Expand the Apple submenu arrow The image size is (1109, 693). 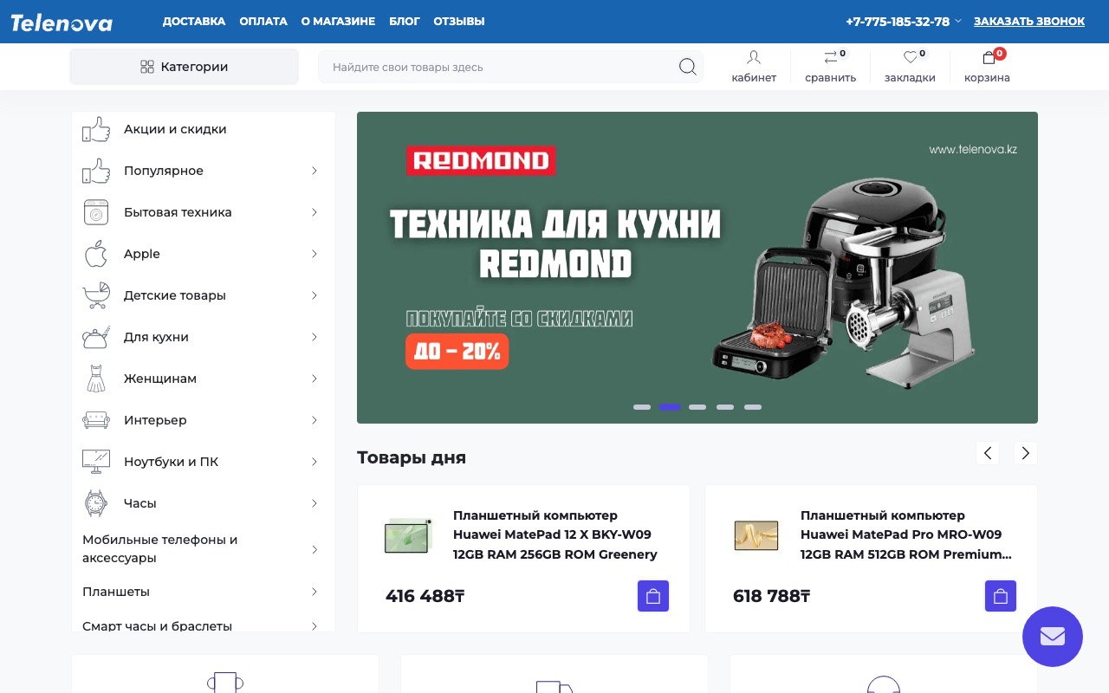pos(315,254)
